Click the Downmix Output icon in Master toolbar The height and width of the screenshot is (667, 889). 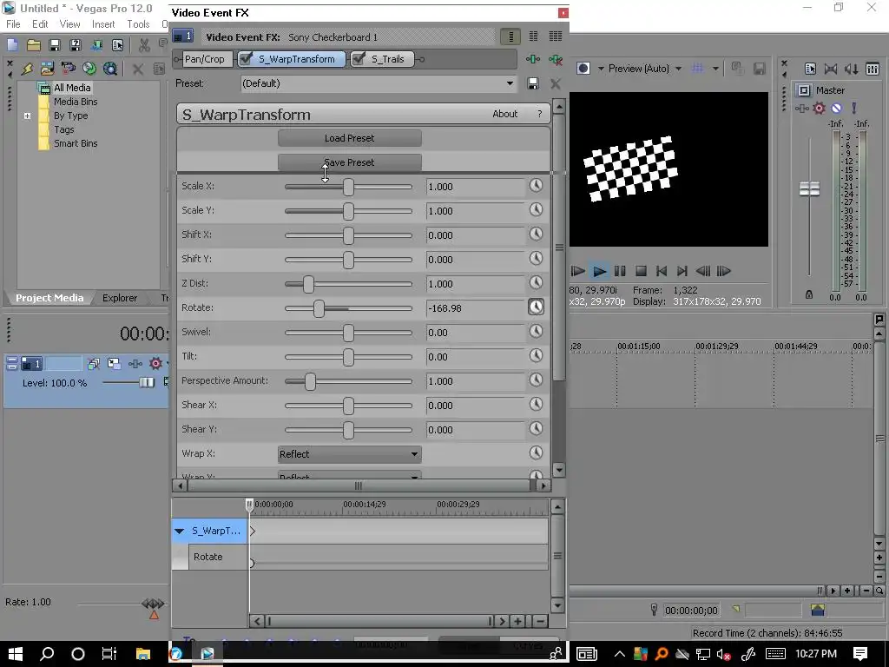[x=831, y=69]
